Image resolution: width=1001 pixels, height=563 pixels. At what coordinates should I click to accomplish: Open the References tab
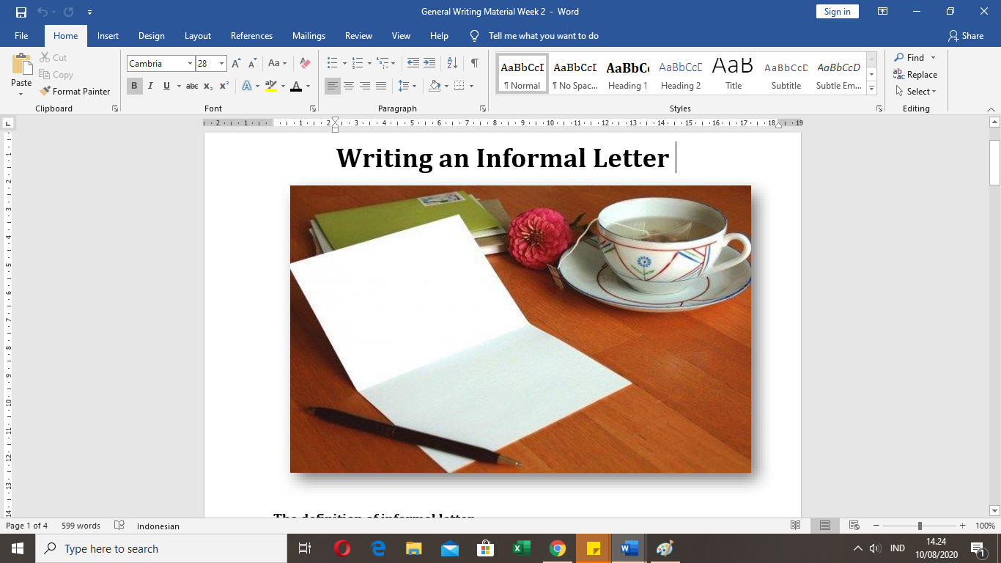(251, 36)
